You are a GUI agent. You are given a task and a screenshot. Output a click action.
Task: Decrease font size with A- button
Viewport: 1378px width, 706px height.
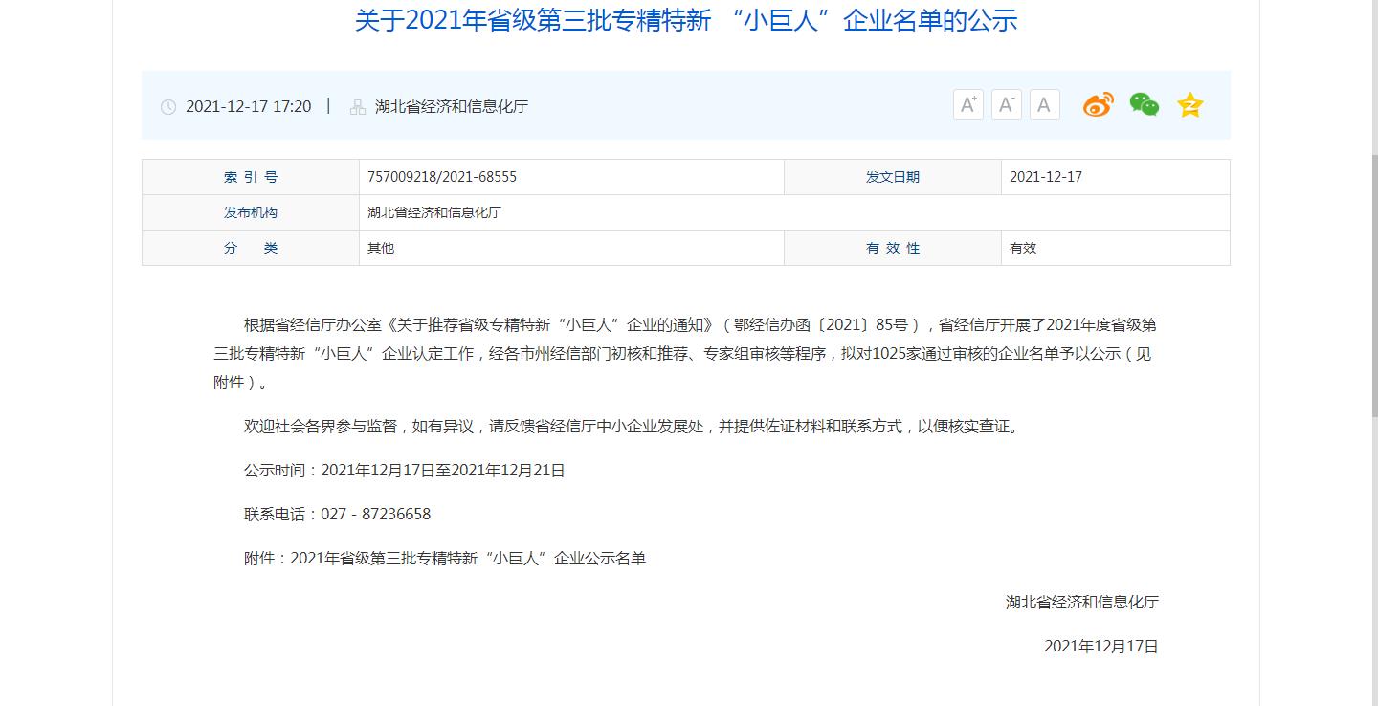tap(1006, 104)
